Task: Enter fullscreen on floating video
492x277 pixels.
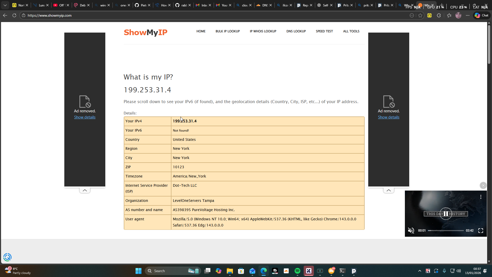Action: (481, 231)
